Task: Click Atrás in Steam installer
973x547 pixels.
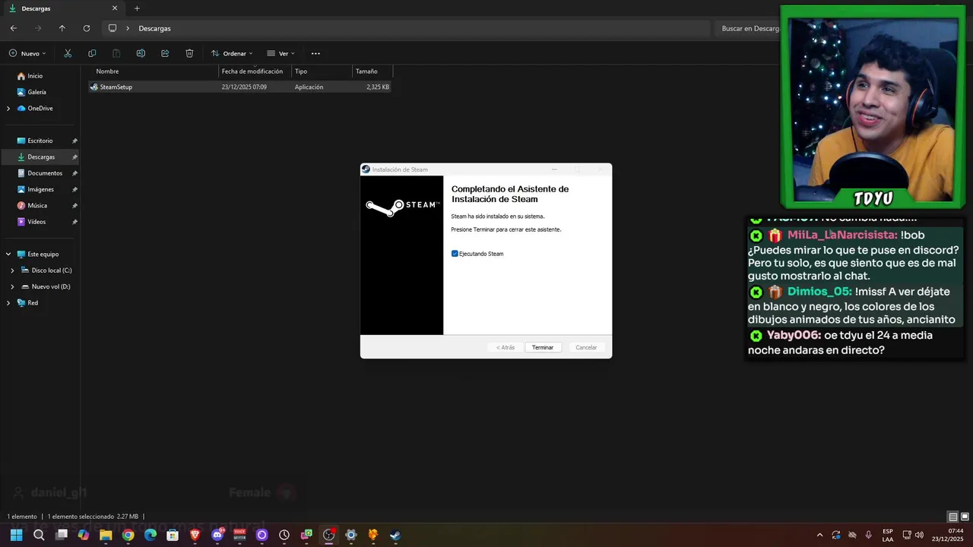Action: 506,347
